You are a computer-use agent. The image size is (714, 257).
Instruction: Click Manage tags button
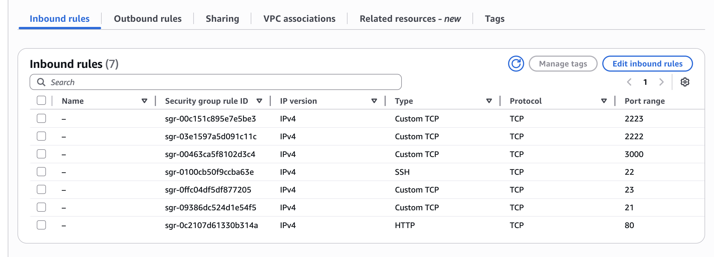(563, 64)
